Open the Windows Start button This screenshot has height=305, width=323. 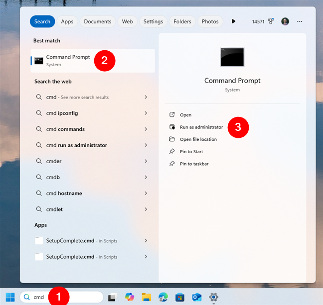pos(10,297)
